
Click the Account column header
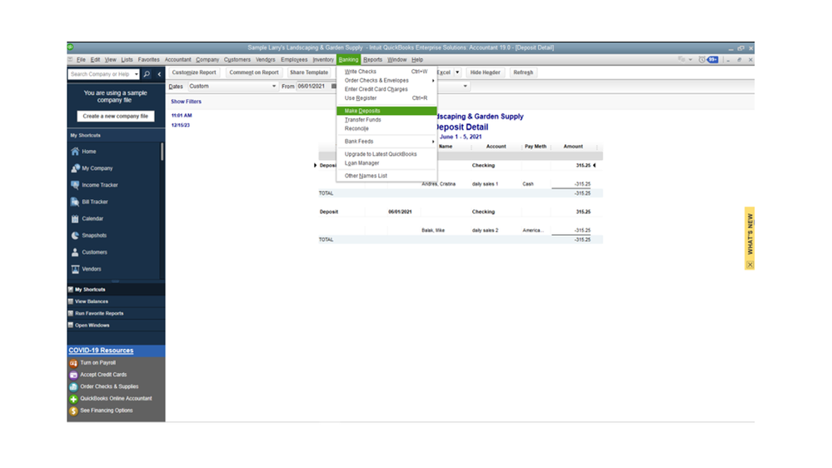click(x=496, y=147)
